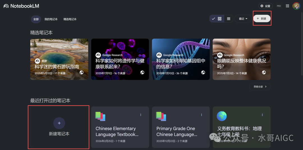Open Primary Grade One Chinese Language notebook

pos(181,127)
